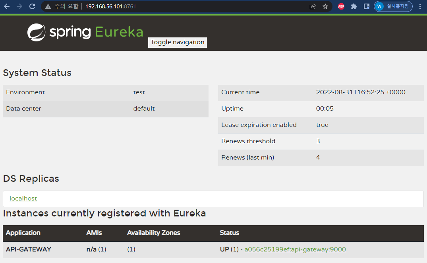The height and width of the screenshot is (263, 427).
Task: Open the a056c25199ef:api-gateway:9000 instance link
Action: coord(295,249)
